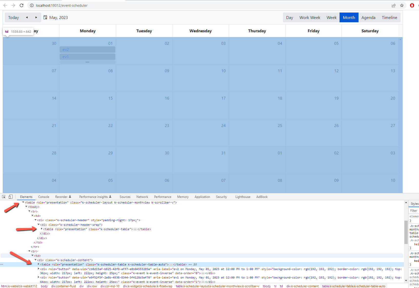
Task: Click the Opera extension icon
Action: click(412, 5)
